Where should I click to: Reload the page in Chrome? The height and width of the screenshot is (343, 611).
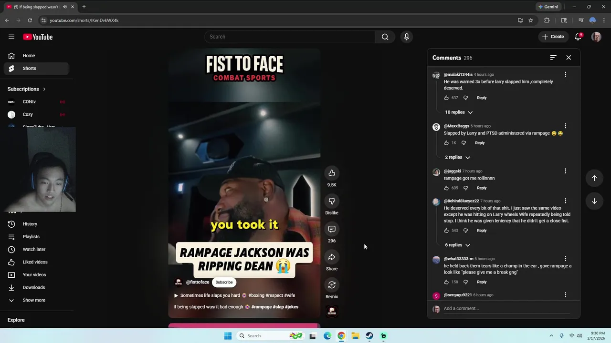(30, 20)
